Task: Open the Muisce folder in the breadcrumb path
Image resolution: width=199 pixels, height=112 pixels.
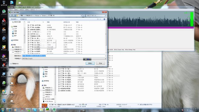Action: tap(37, 16)
